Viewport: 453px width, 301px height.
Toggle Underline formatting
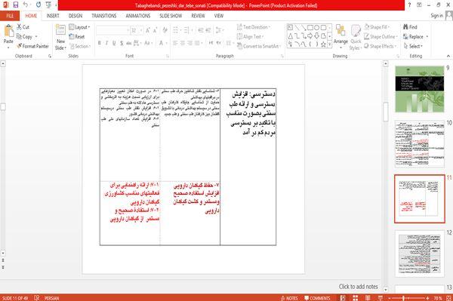114,43
